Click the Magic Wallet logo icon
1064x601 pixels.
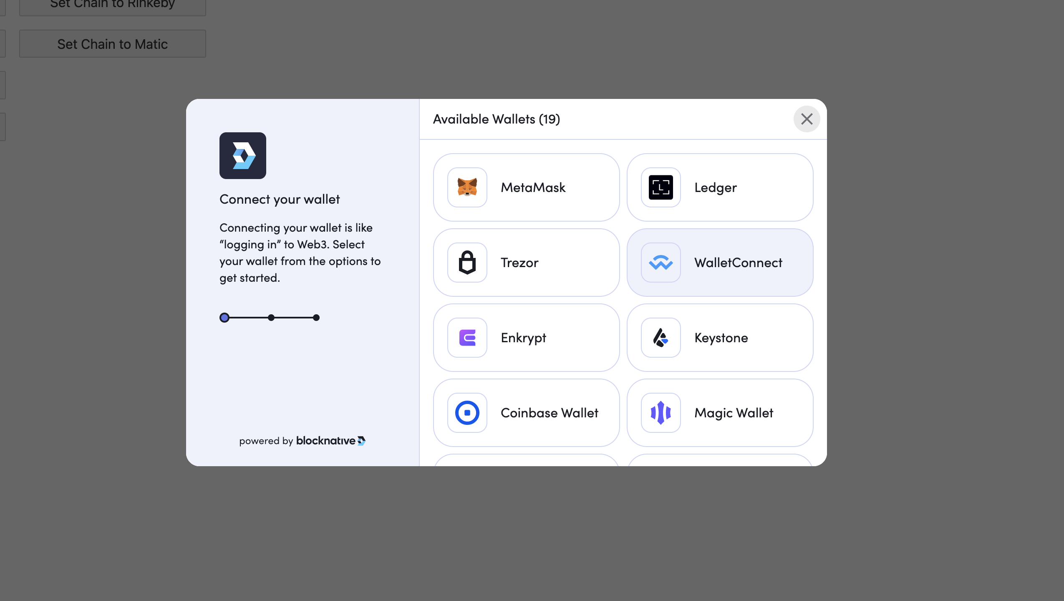[x=661, y=413]
